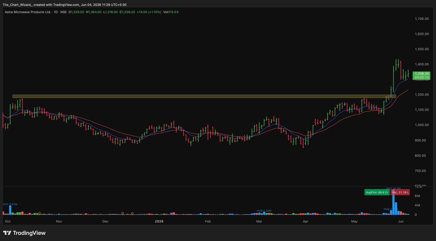This screenshot has height=241, width=436.
Task: Select the yellow horizontal resistance zone drawing
Action: (x=204, y=96)
